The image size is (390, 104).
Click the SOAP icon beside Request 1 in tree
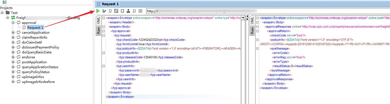coord(24,28)
